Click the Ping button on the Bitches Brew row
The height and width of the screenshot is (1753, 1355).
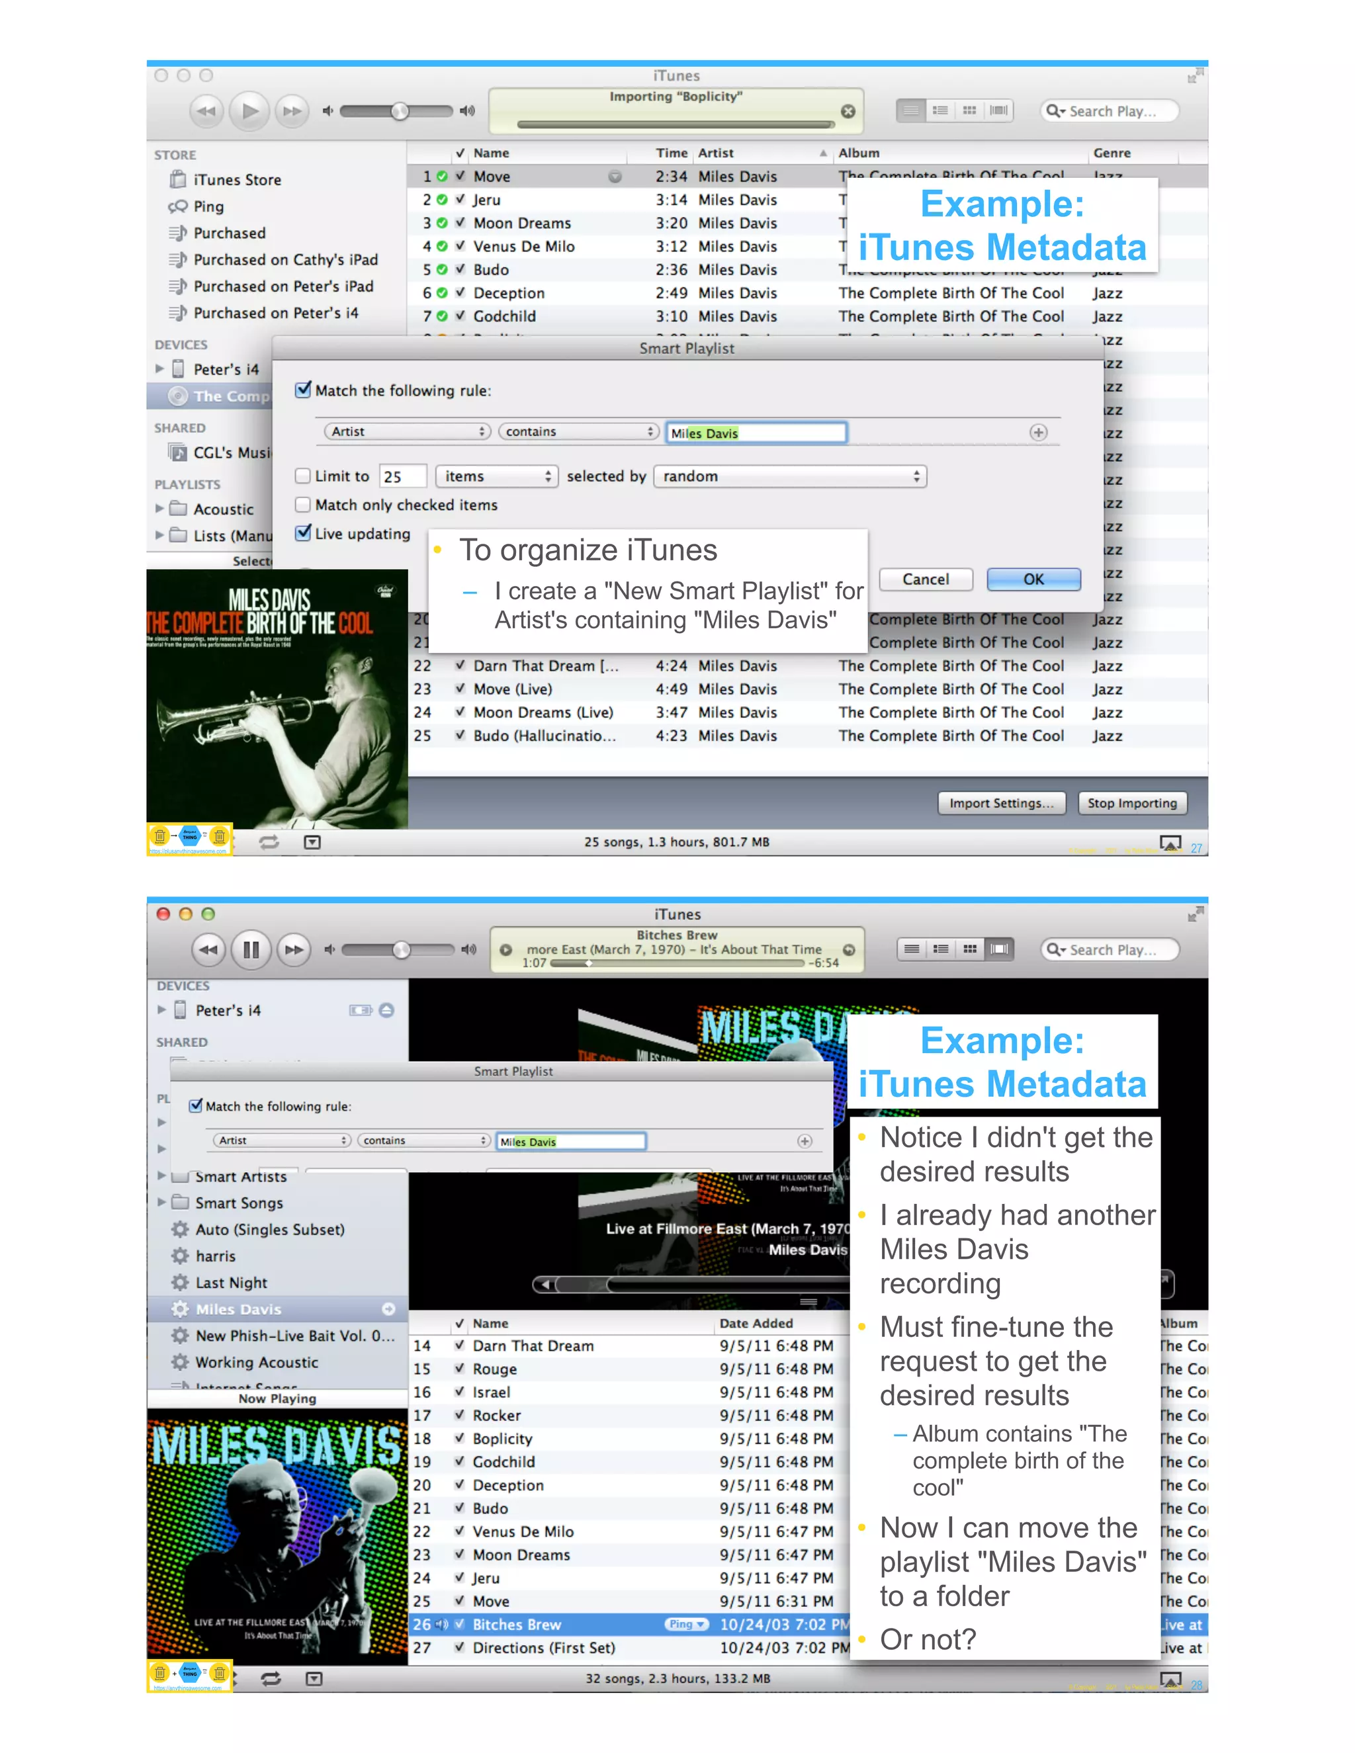(686, 1625)
